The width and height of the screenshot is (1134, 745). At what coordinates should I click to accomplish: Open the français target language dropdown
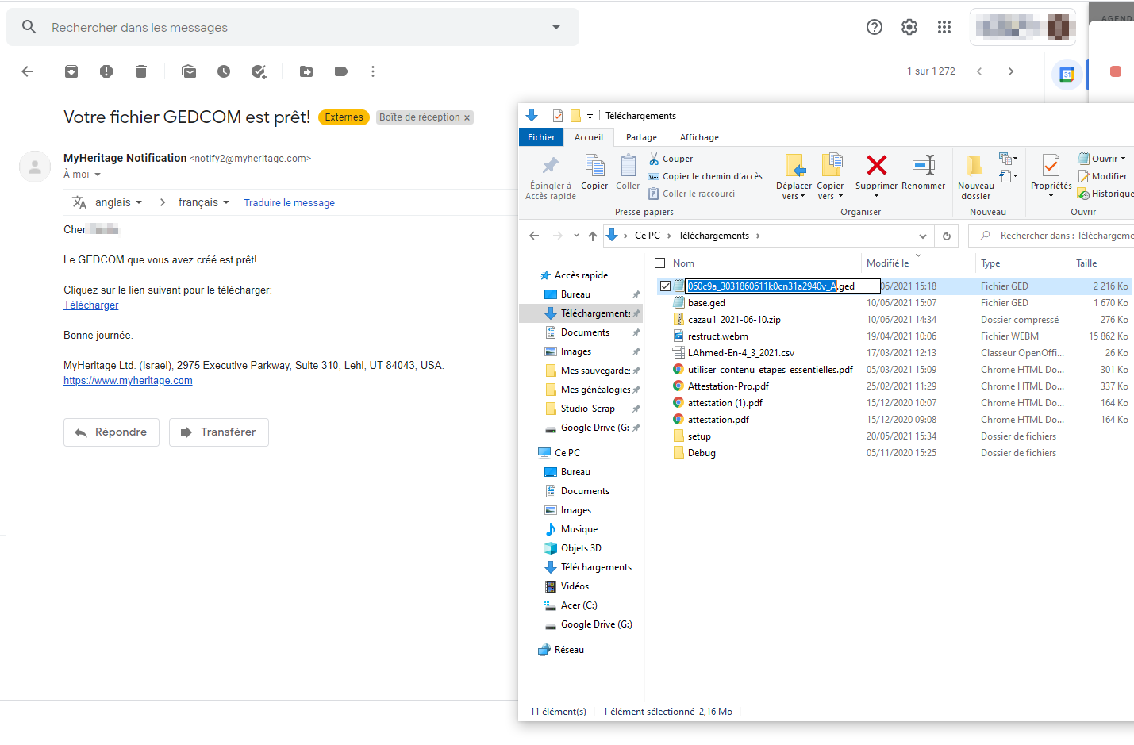[x=203, y=202]
